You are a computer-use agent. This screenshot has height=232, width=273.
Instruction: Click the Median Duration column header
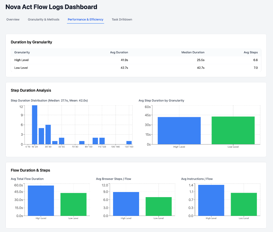tap(193, 52)
